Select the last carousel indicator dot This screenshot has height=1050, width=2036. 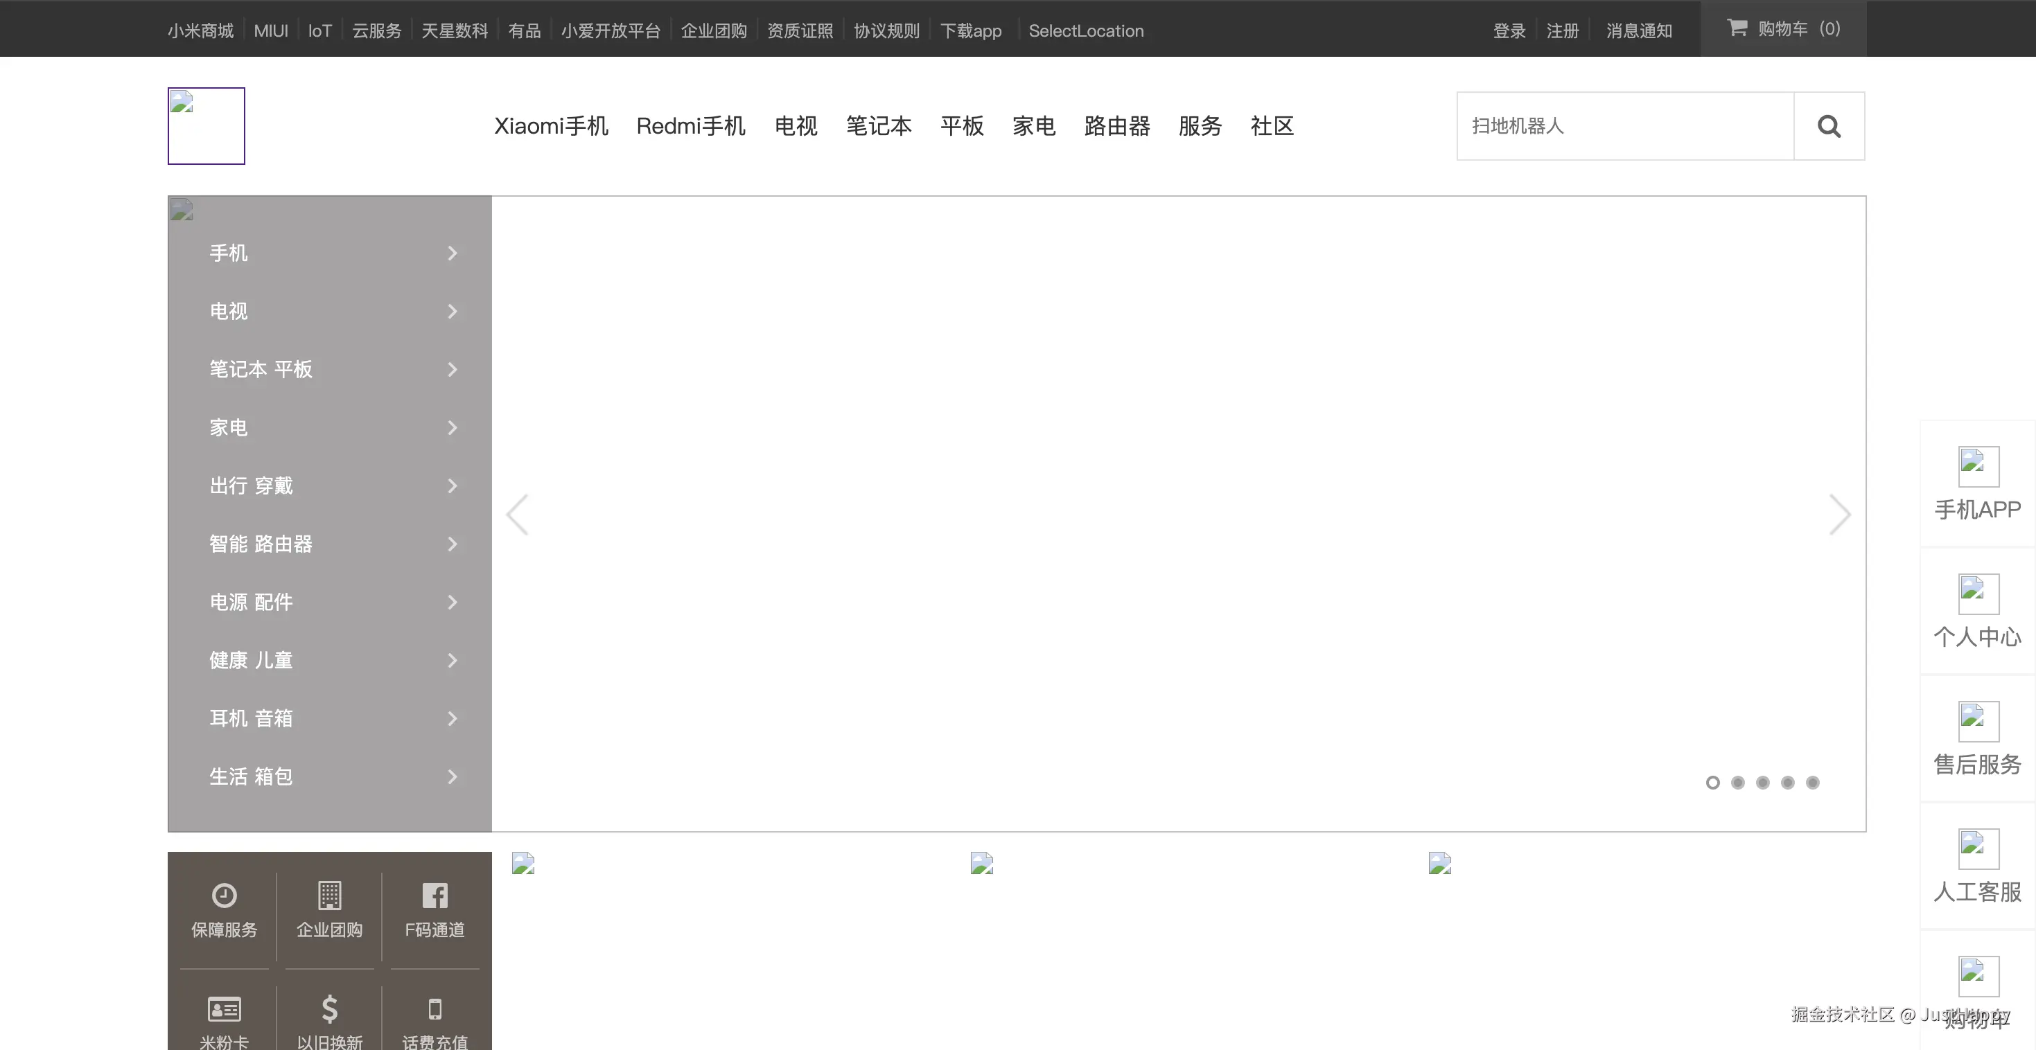pyautogui.click(x=1812, y=782)
